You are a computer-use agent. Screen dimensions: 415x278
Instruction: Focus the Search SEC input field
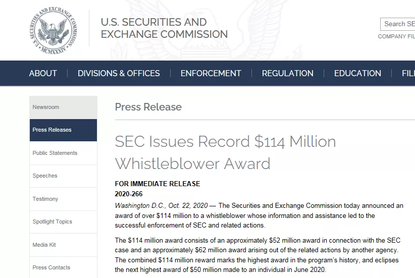coord(399,24)
